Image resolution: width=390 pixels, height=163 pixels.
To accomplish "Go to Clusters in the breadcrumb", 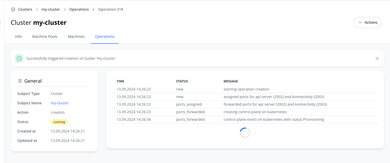I will point(25,9).
